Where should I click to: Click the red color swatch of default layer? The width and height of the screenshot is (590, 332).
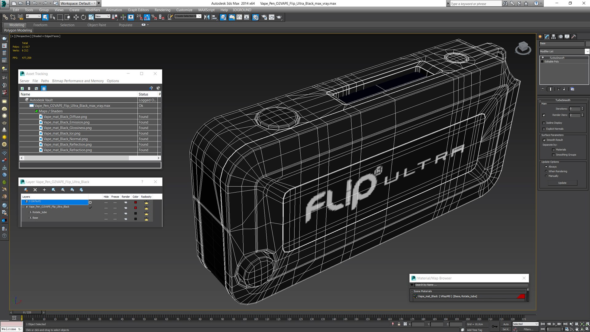[136, 202]
